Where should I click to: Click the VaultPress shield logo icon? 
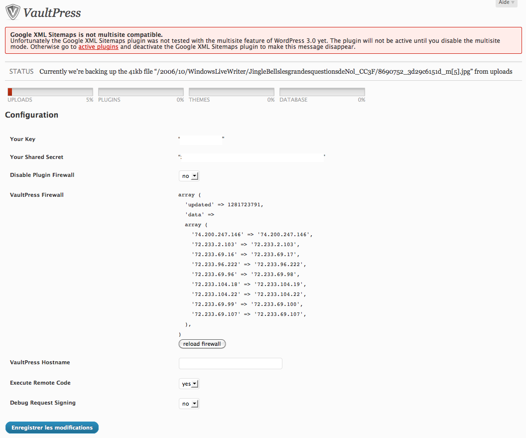point(13,12)
